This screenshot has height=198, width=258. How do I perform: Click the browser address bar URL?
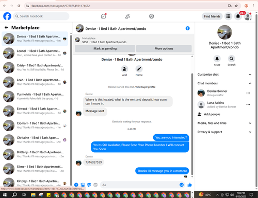60,6
